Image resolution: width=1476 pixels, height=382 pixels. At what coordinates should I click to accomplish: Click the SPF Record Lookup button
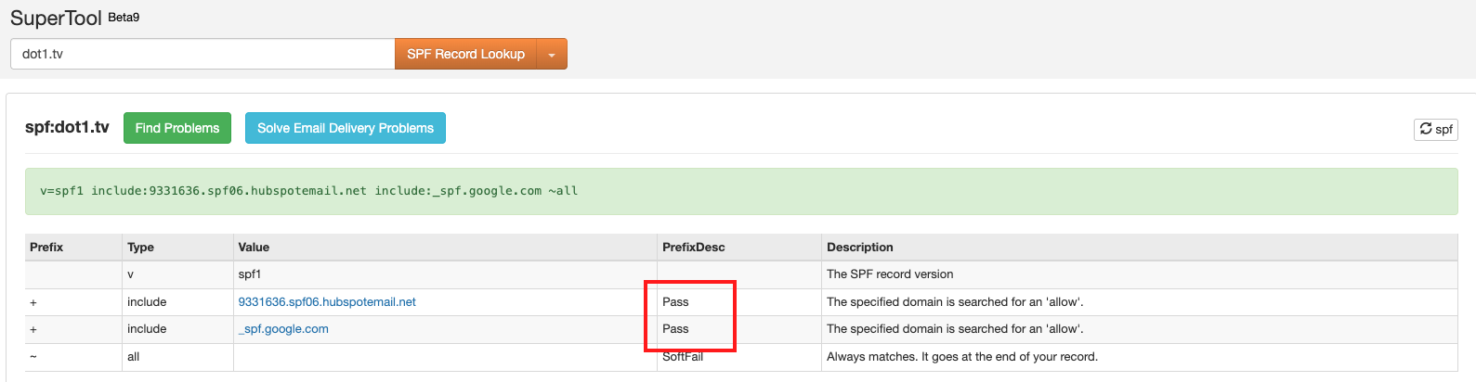[465, 55]
